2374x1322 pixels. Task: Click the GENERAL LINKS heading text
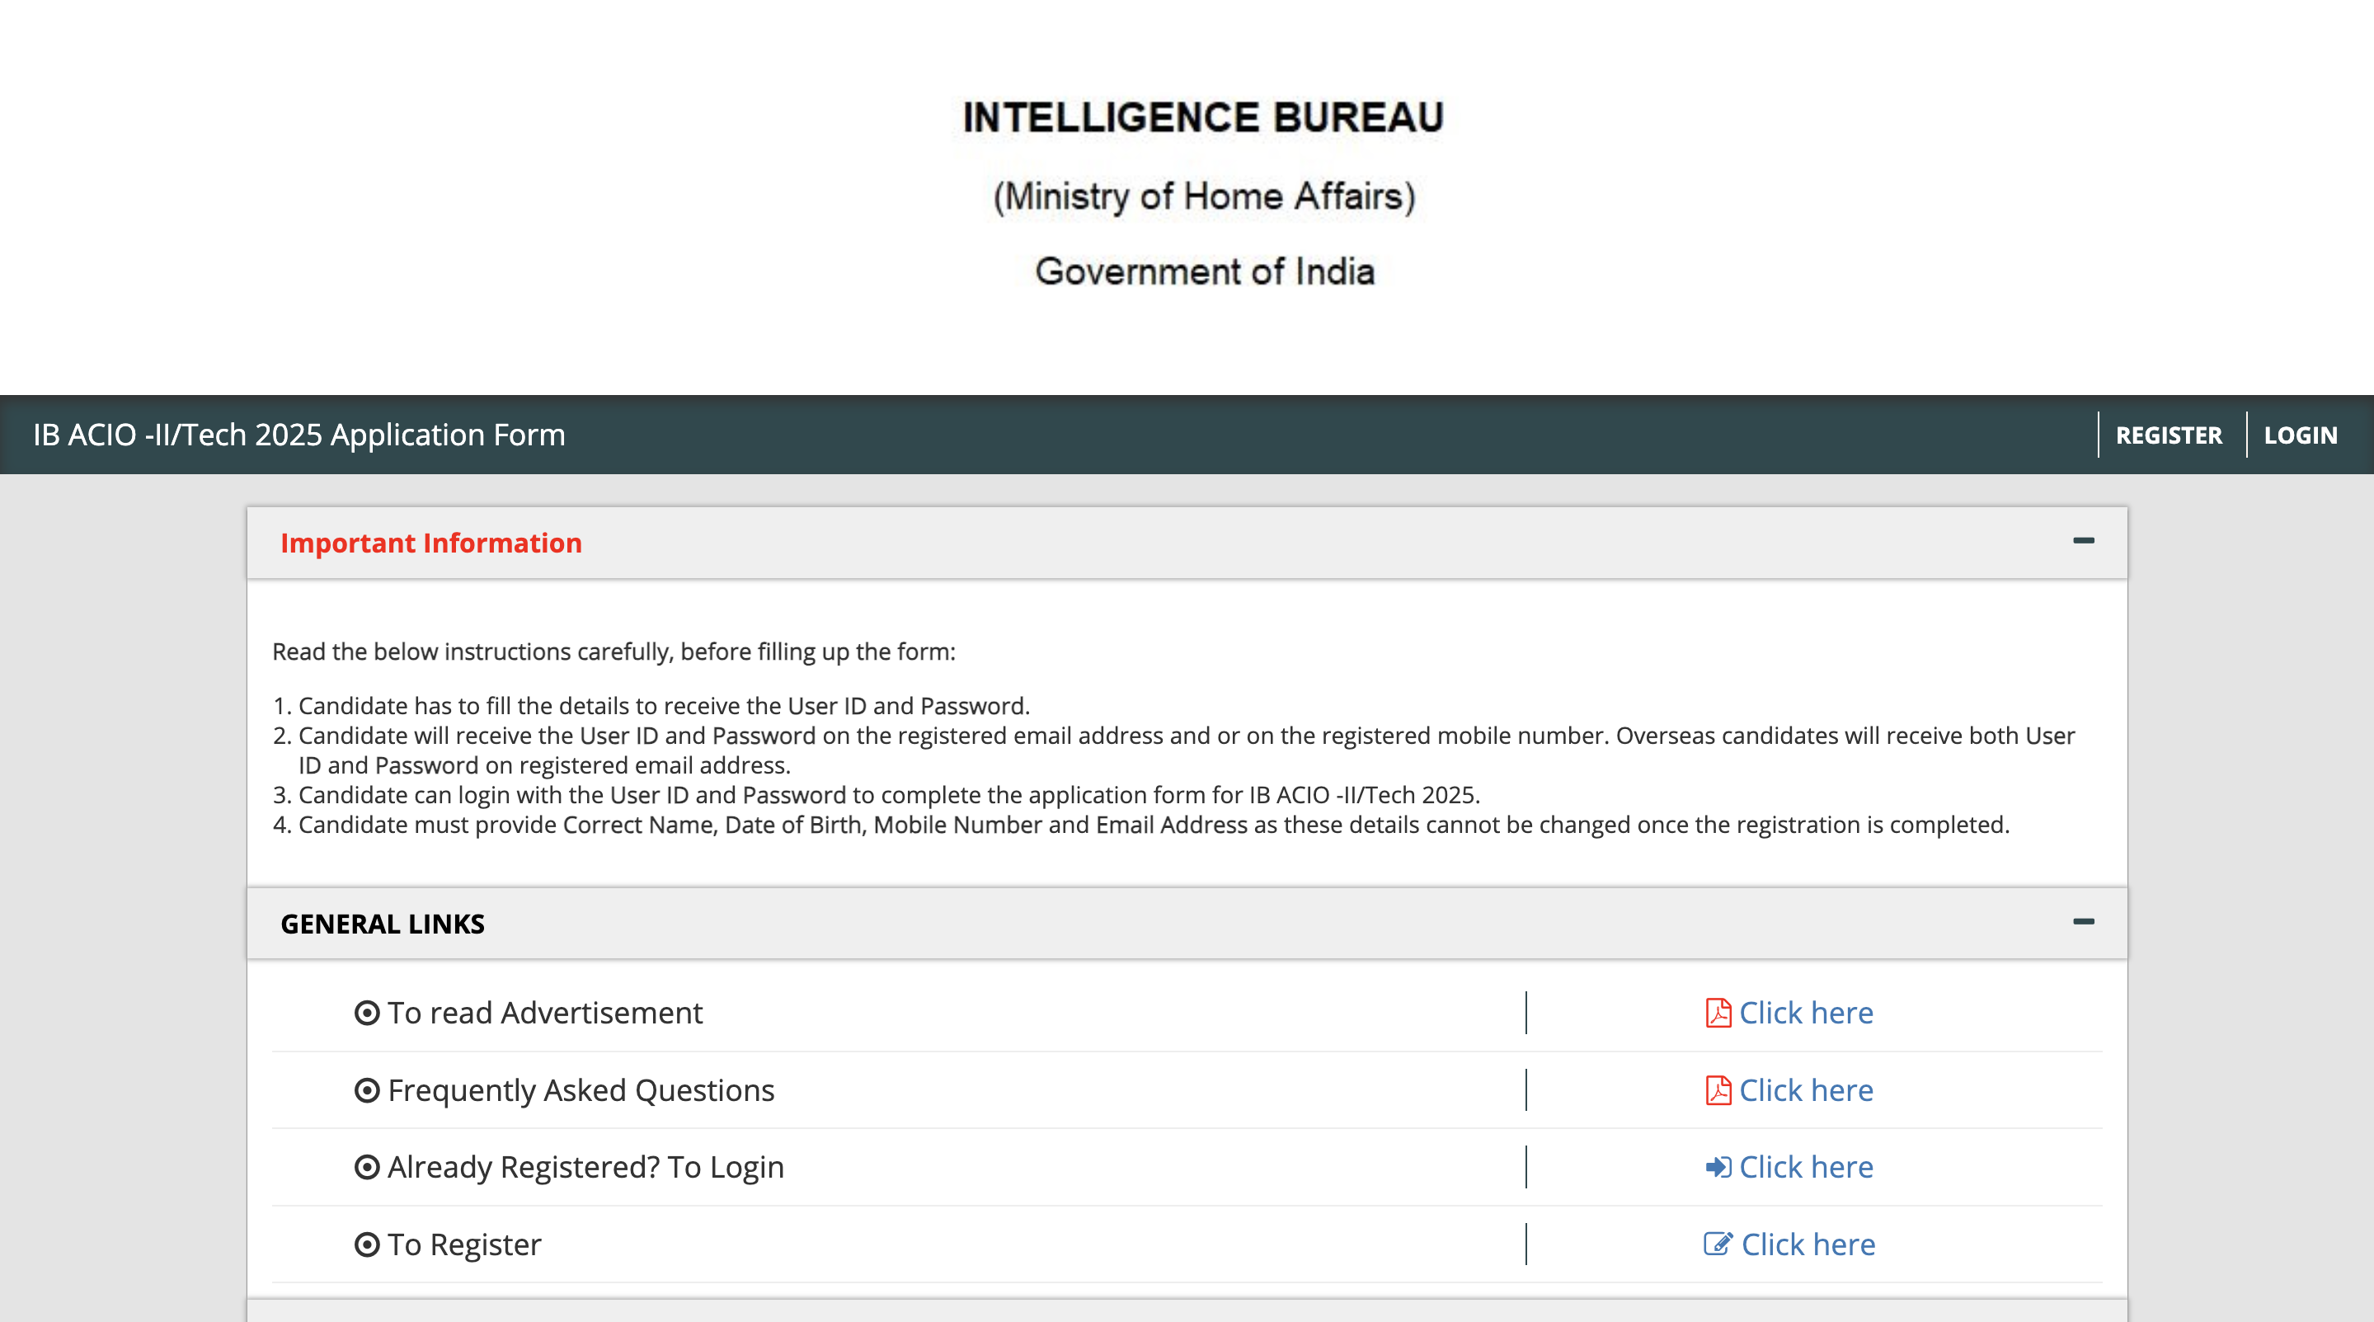(x=383, y=924)
